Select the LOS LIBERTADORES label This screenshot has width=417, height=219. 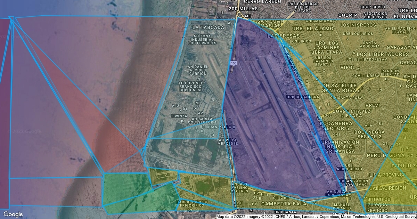[383, 55]
